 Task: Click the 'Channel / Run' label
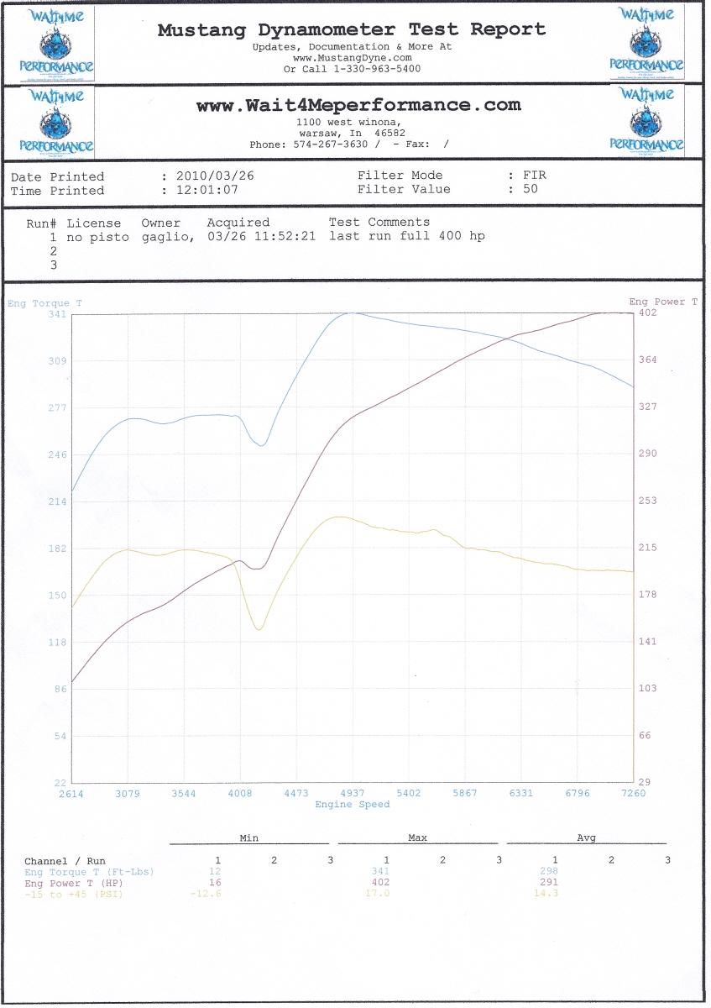[65, 862]
